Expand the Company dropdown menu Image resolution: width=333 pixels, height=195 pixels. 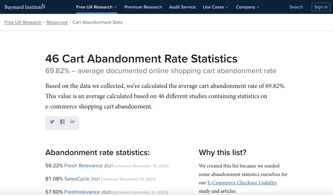pyautogui.click(x=247, y=7)
